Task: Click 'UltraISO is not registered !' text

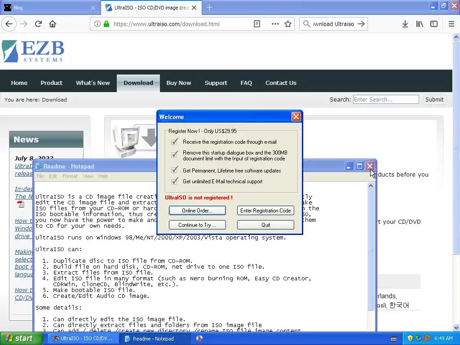Action: [x=199, y=198]
